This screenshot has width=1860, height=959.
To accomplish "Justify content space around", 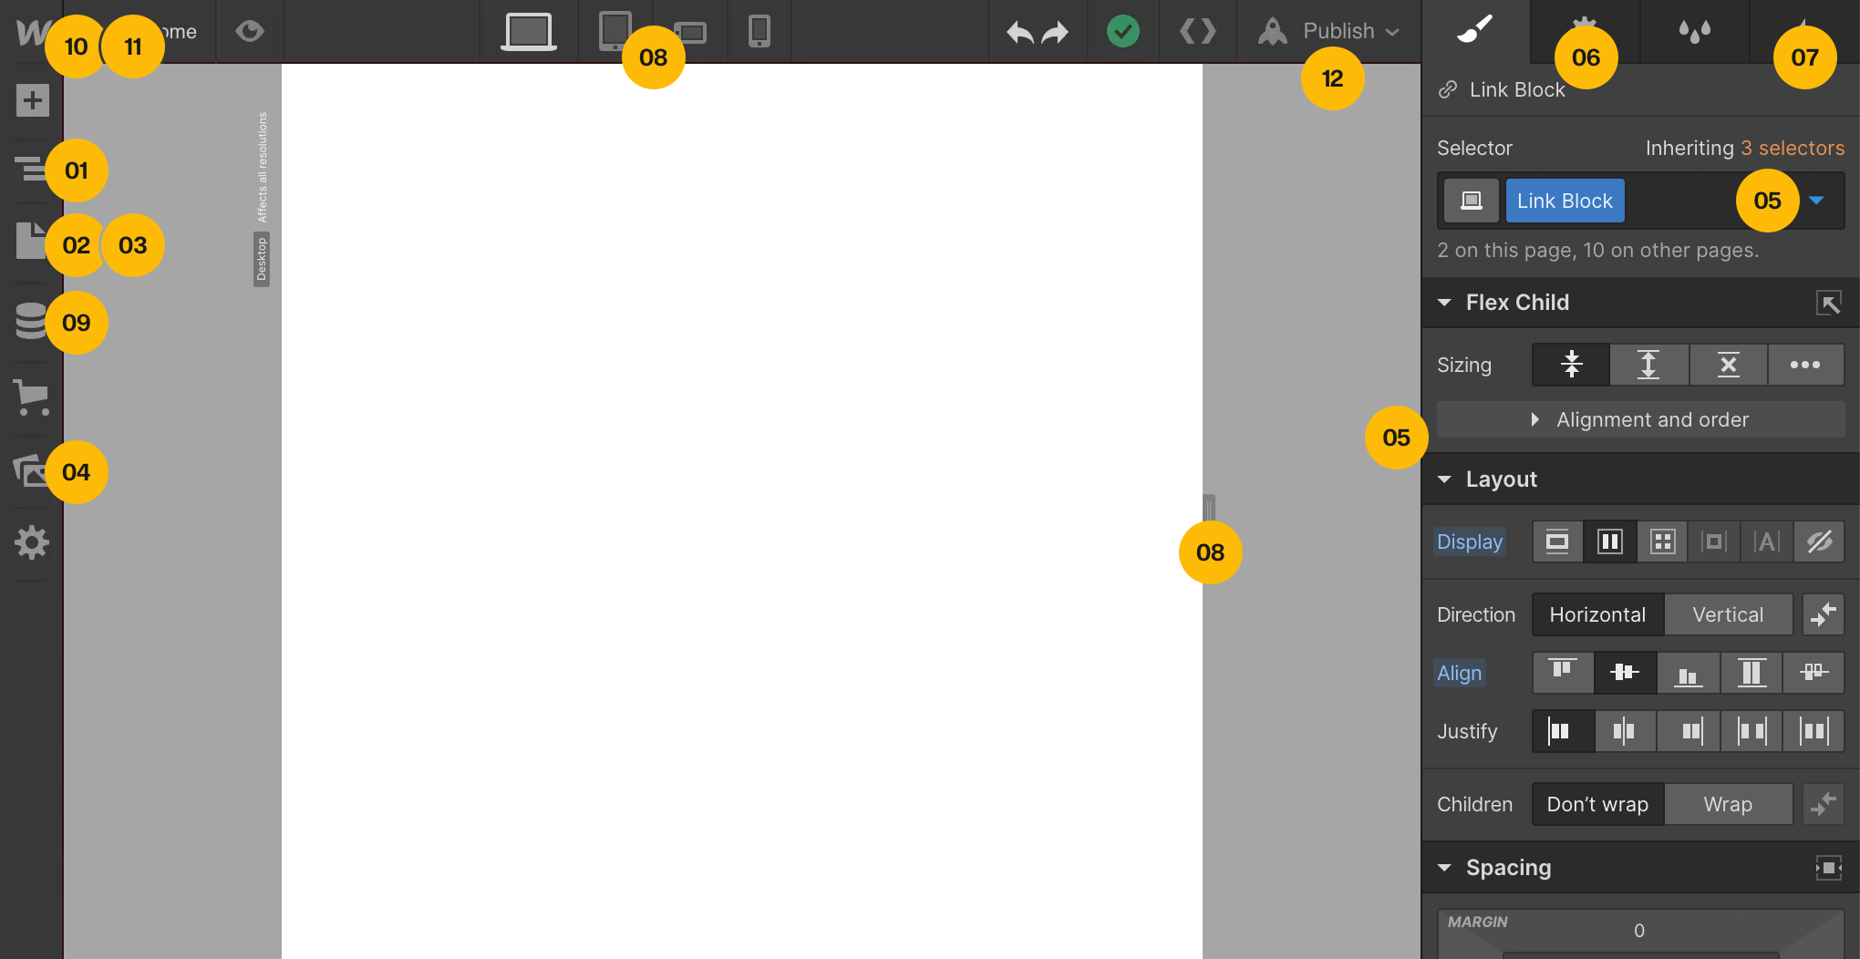I will 1813,731.
